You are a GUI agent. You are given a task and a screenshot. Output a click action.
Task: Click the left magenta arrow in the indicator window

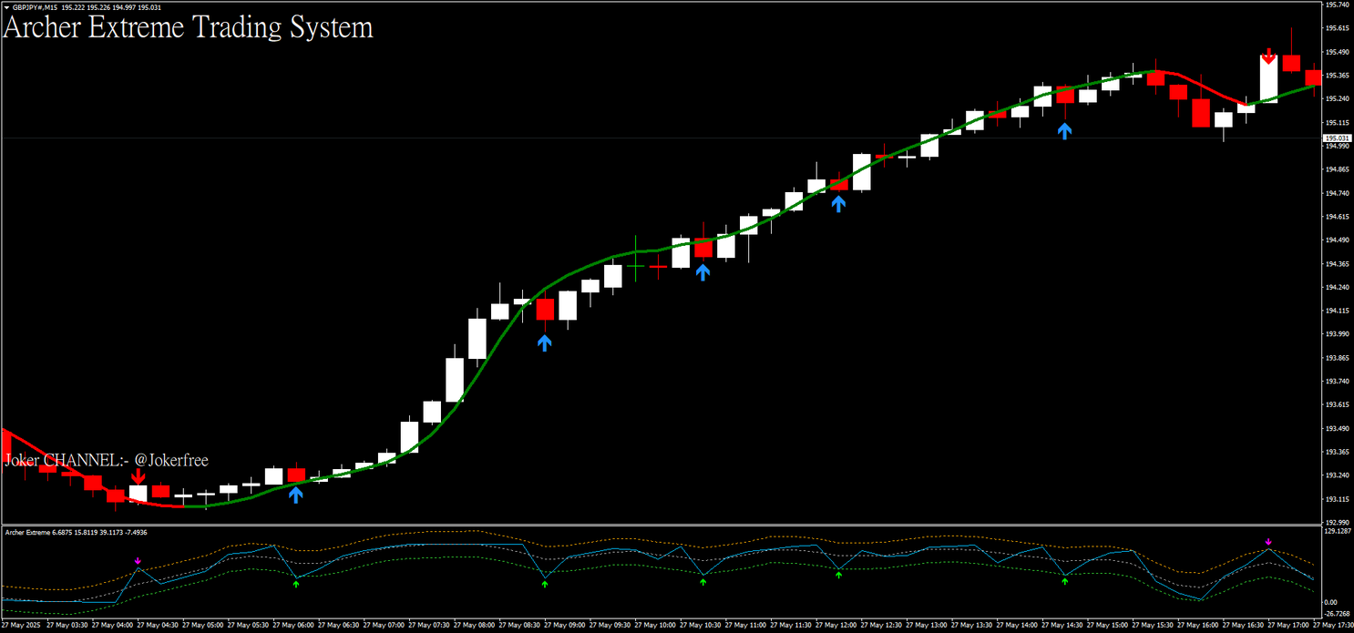138,561
